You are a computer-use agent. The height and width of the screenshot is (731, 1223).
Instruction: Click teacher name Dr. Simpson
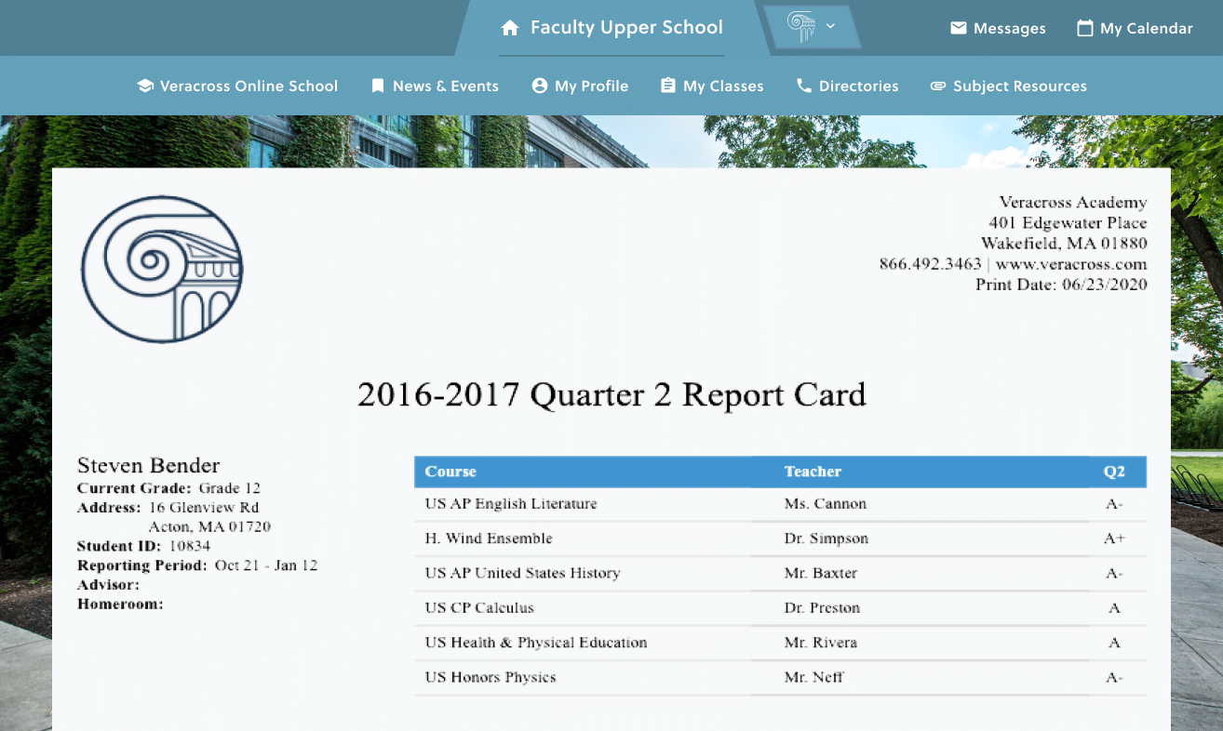click(827, 538)
